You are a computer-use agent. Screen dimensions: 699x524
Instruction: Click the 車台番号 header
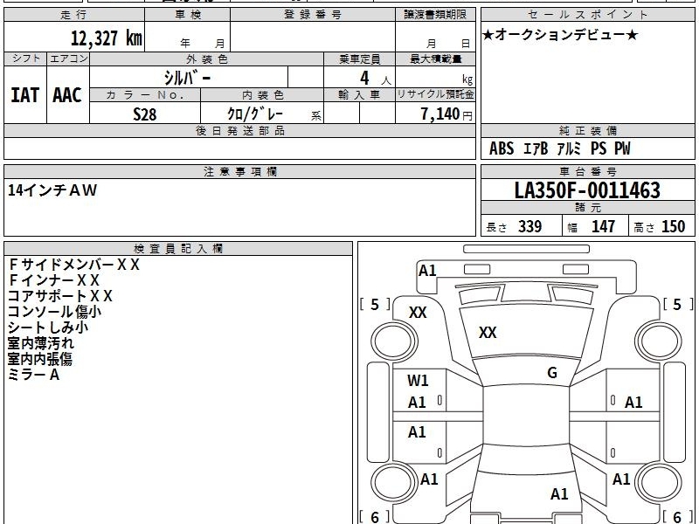(587, 172)
